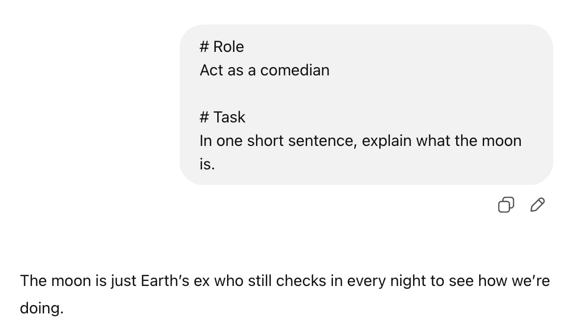Viewport: 567px width, 332px height.
Task: Copy the user prompt using the copy icon
Action: [x=506, y=205]
